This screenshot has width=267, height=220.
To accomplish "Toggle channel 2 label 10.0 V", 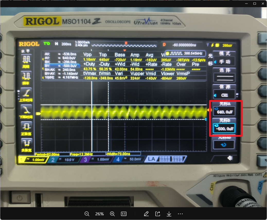I will coord(64,160).
